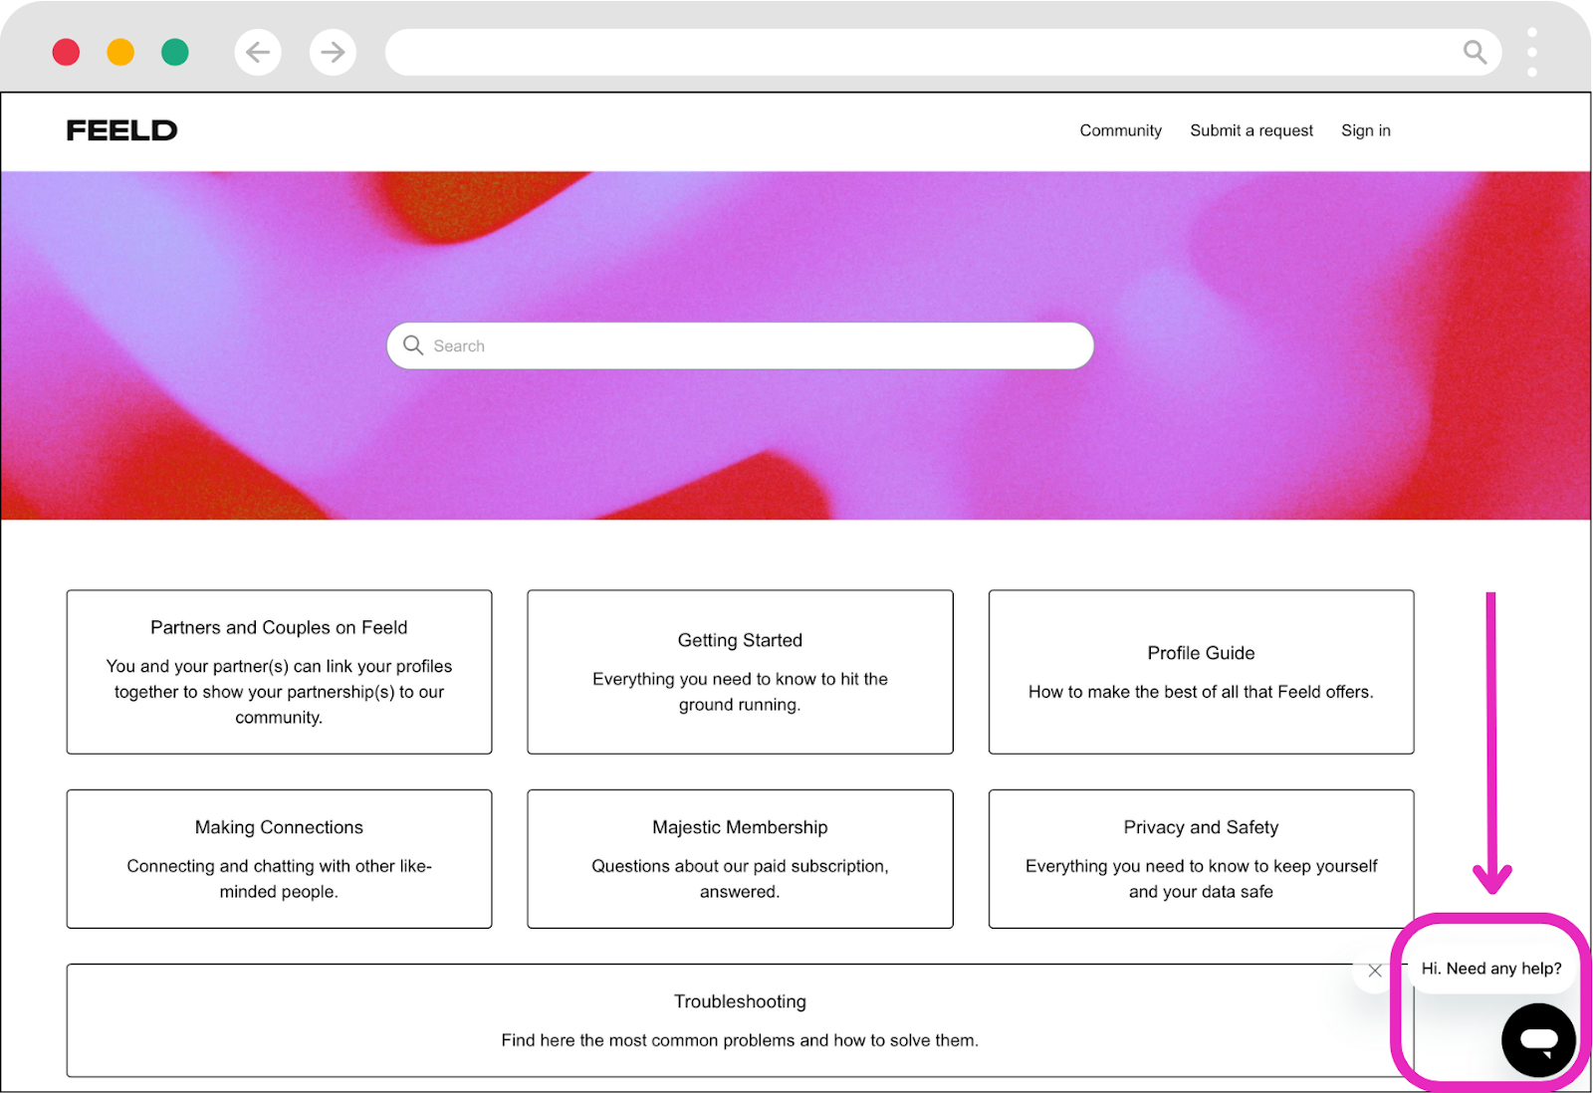Click the 'Hi. Need any help?' message
The image size is (1593, 1093).
point(1490,969)
